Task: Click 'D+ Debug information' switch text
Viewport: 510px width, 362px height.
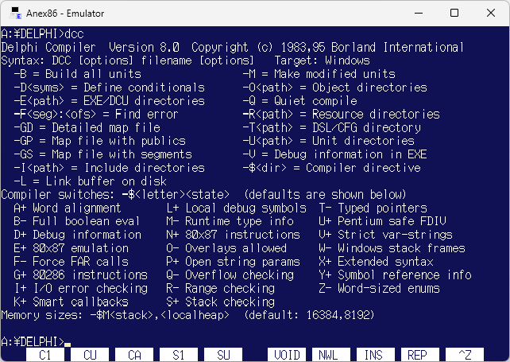Action: coord(77,235)
